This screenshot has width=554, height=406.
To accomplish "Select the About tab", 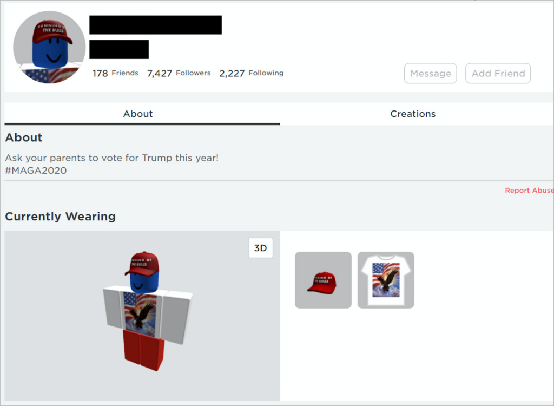I will tap(138, 114).
